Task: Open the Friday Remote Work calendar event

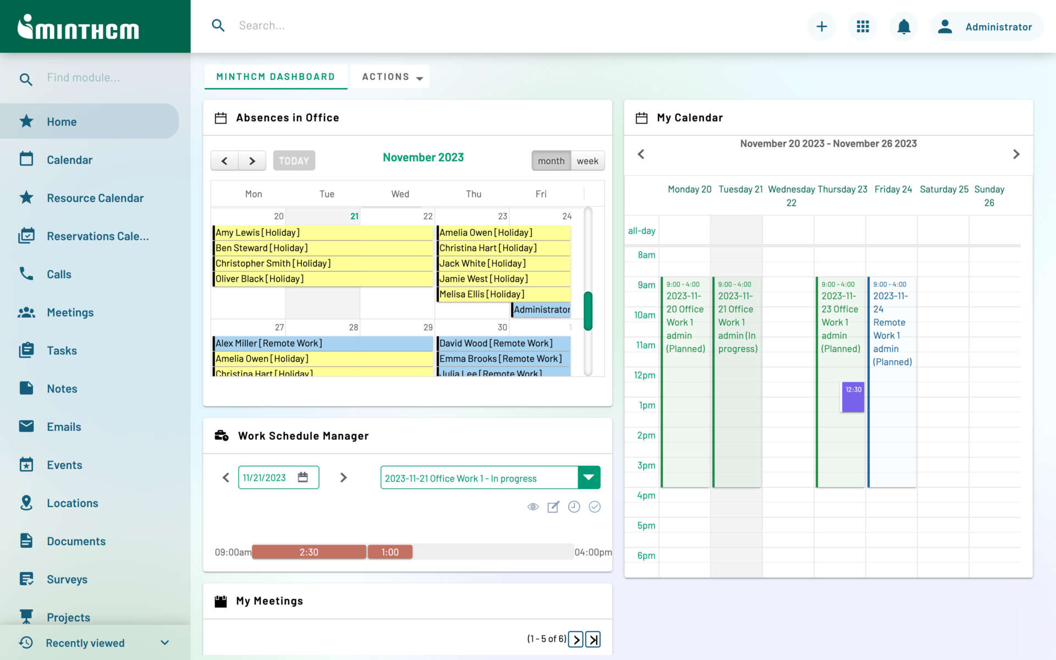Action: [892, 382]
